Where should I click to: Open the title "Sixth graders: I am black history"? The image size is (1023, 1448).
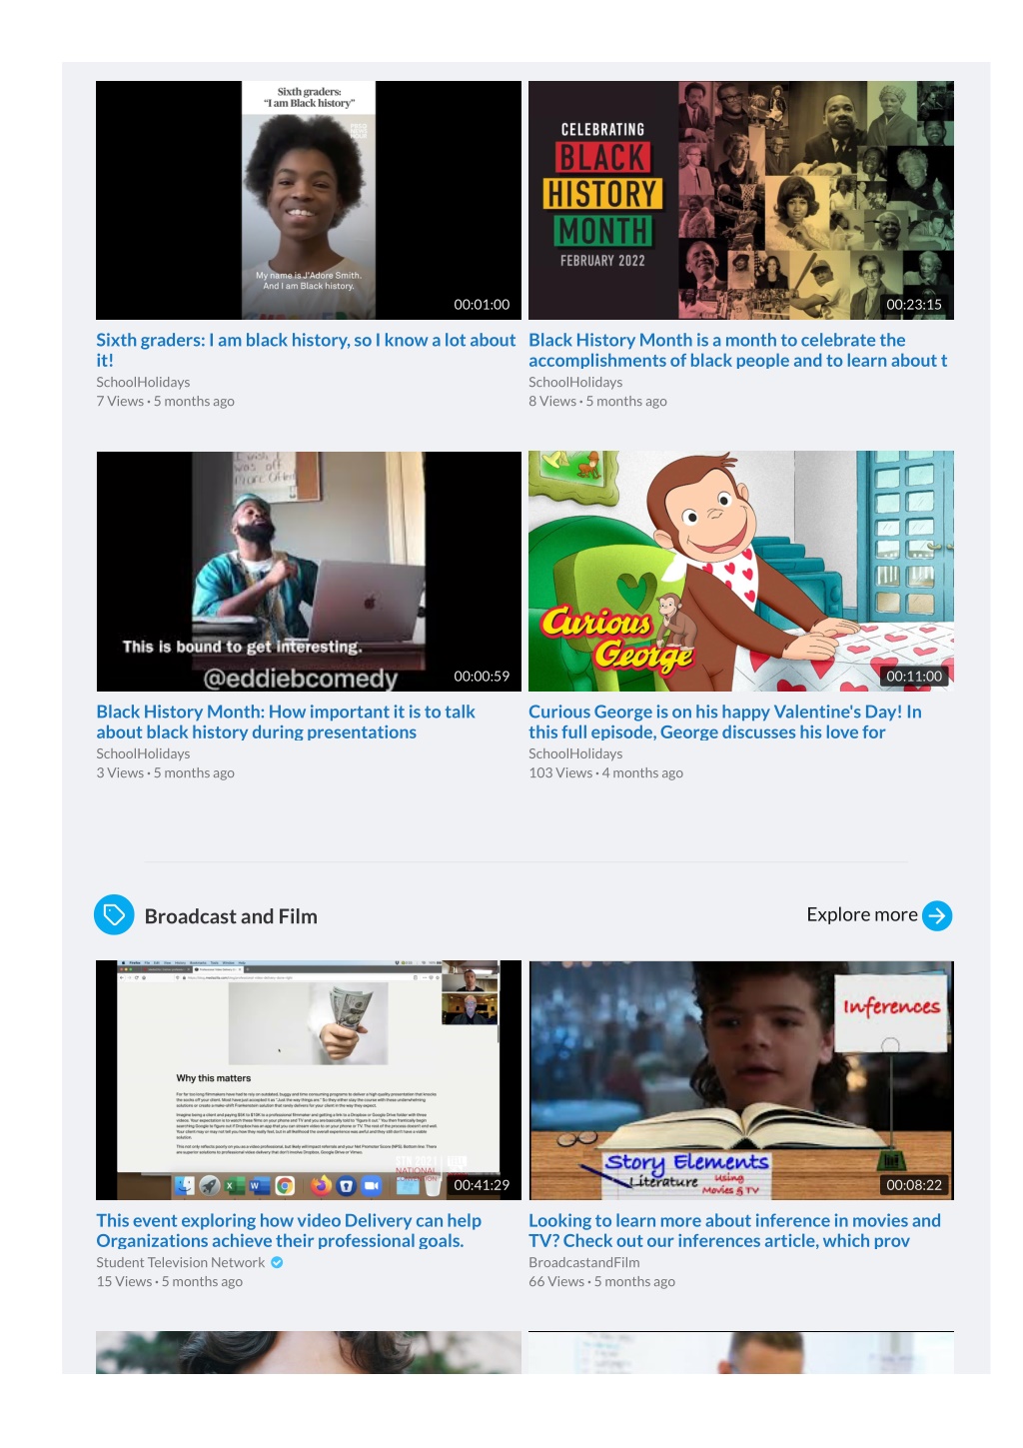pos(306,350)
